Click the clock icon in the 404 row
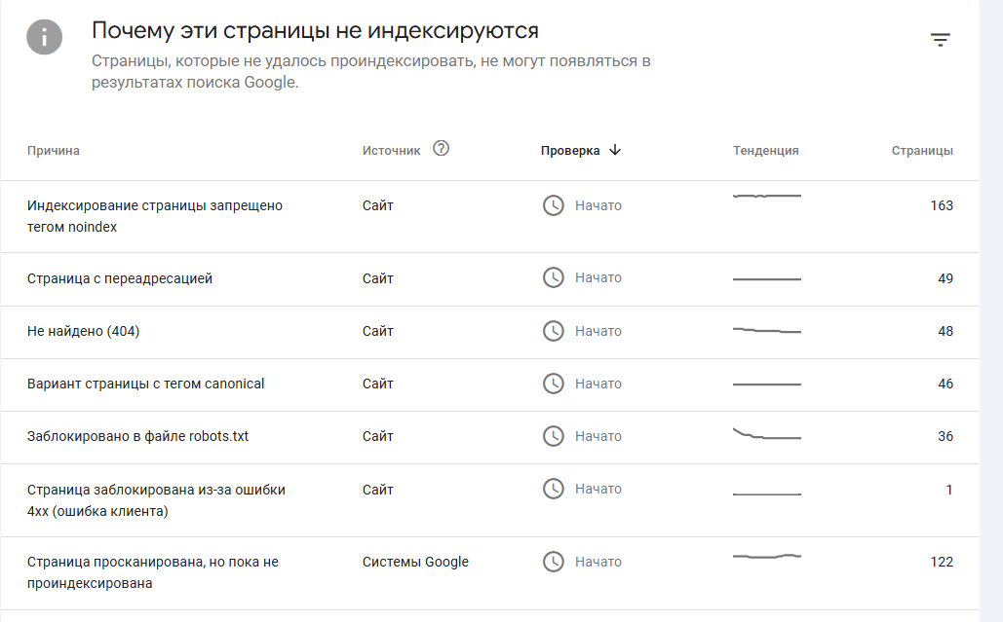 [x=554, y=331]
